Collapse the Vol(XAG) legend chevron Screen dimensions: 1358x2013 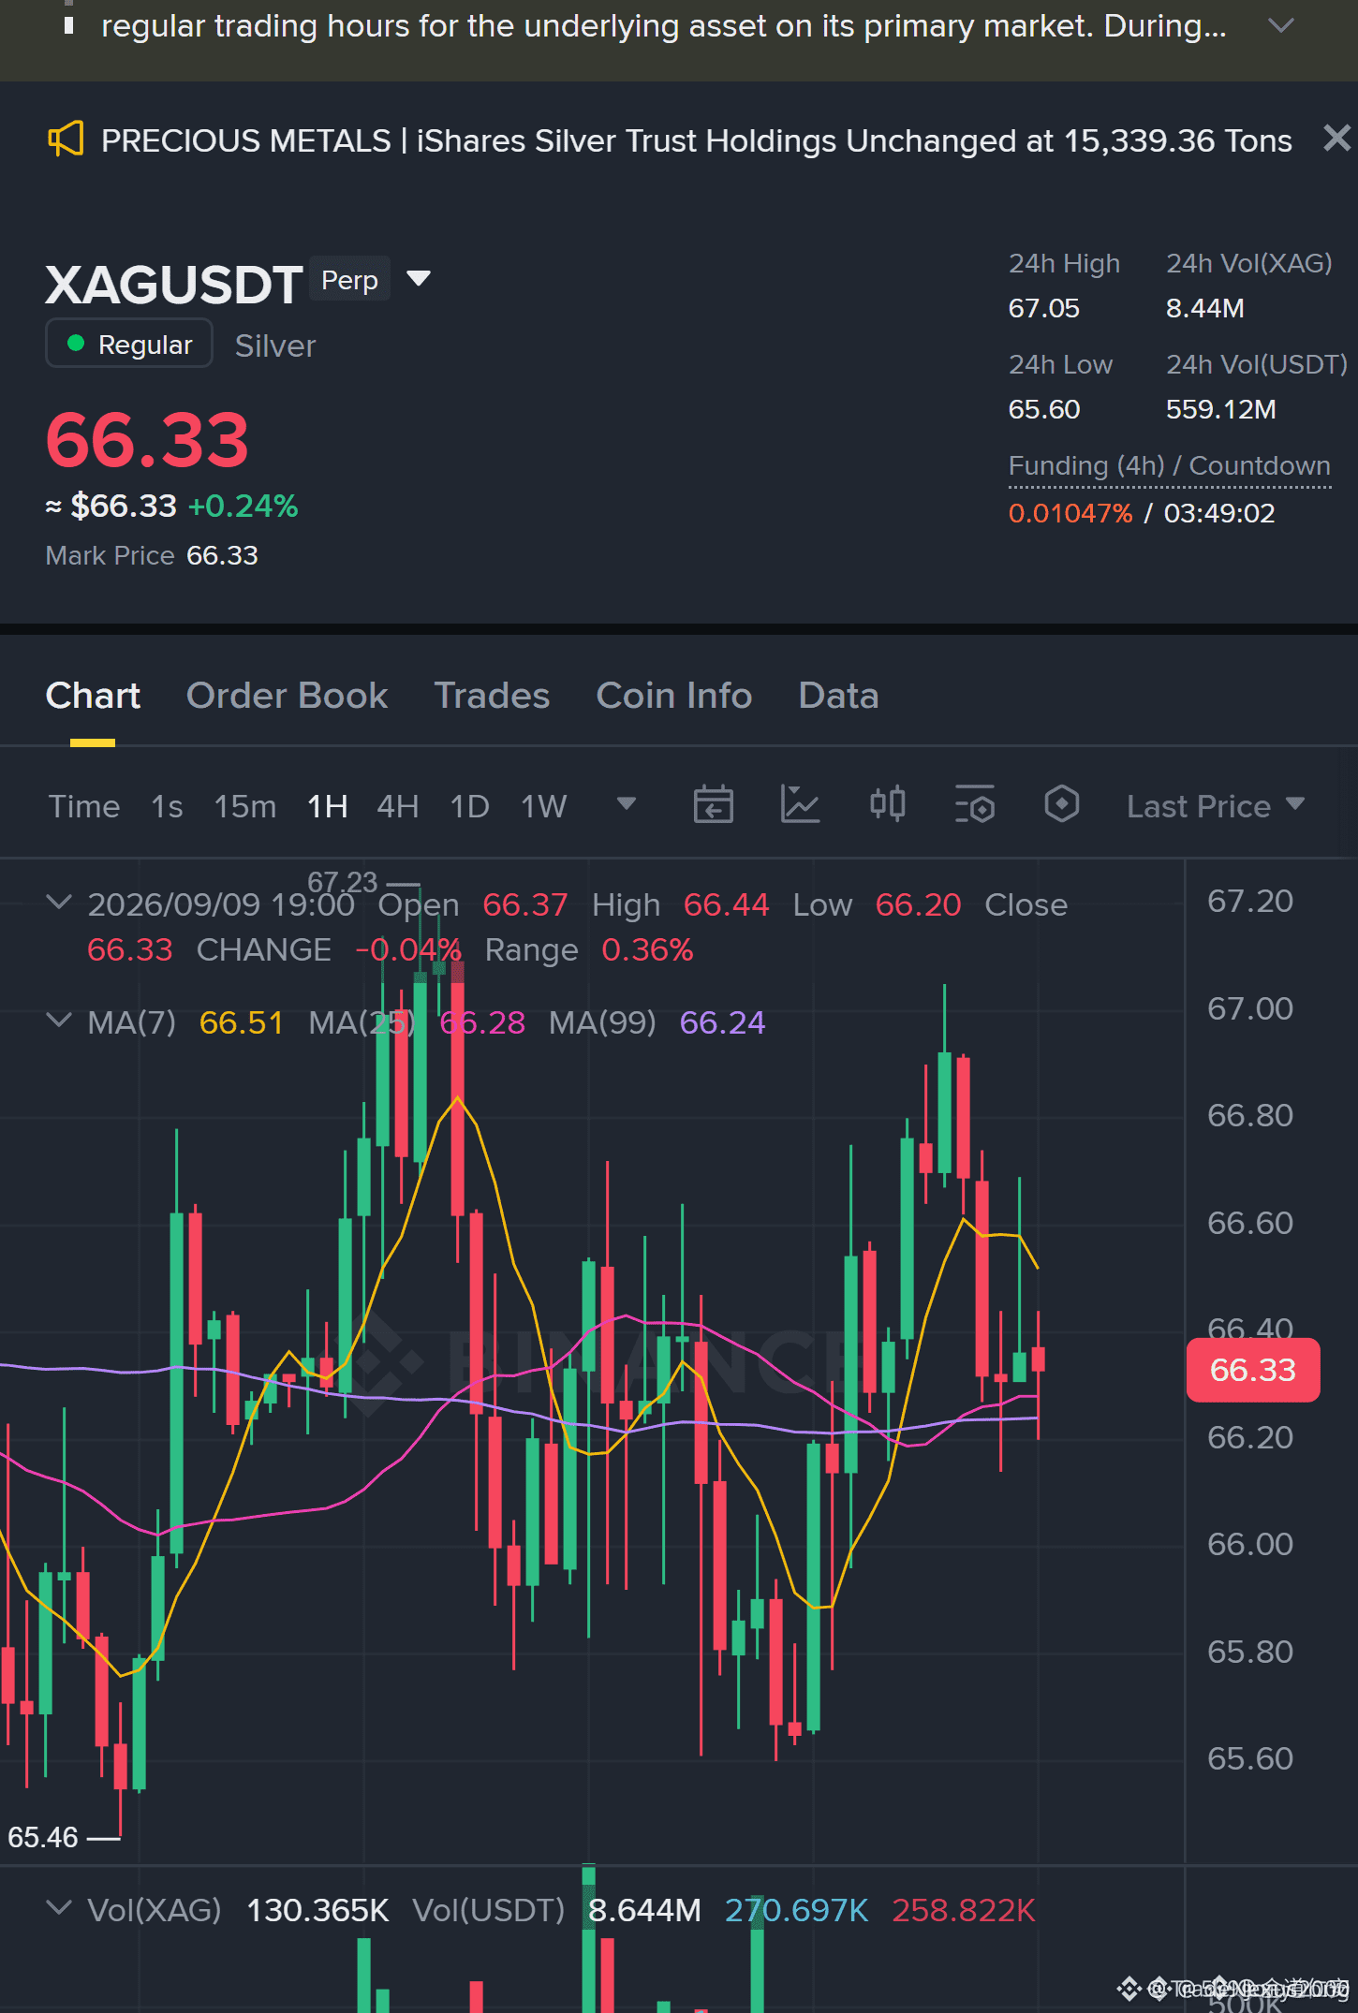59,1908
